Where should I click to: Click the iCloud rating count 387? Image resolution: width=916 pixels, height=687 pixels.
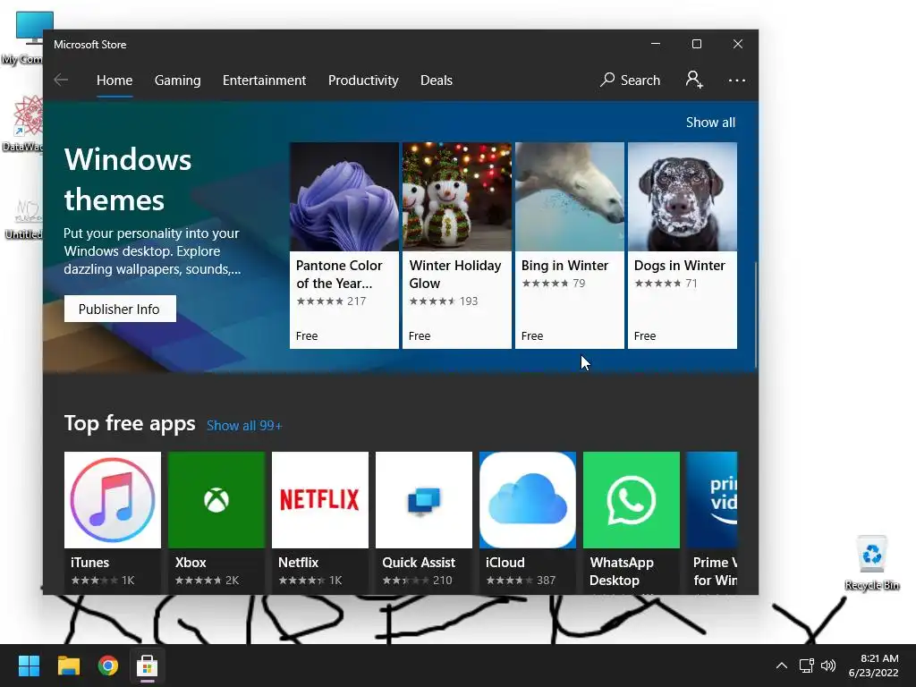tap(547, 580)
